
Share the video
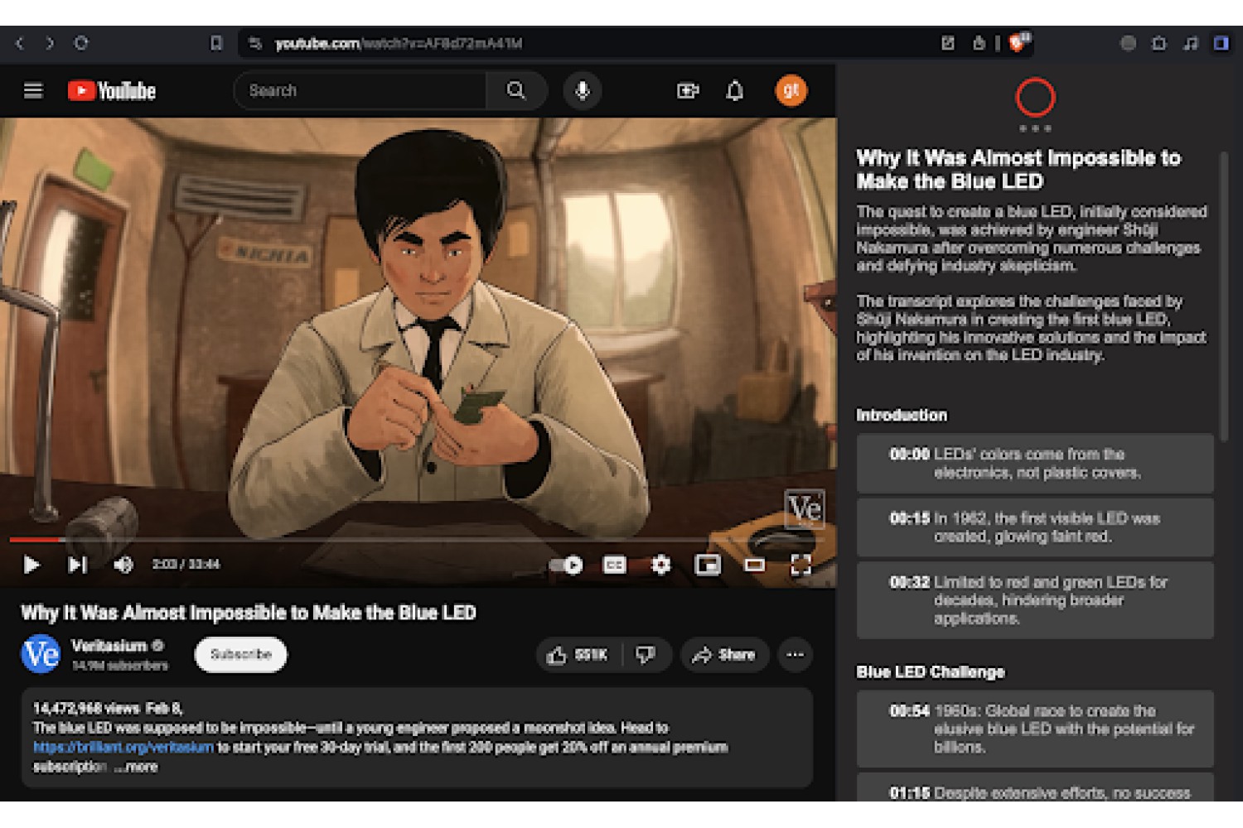725,655
